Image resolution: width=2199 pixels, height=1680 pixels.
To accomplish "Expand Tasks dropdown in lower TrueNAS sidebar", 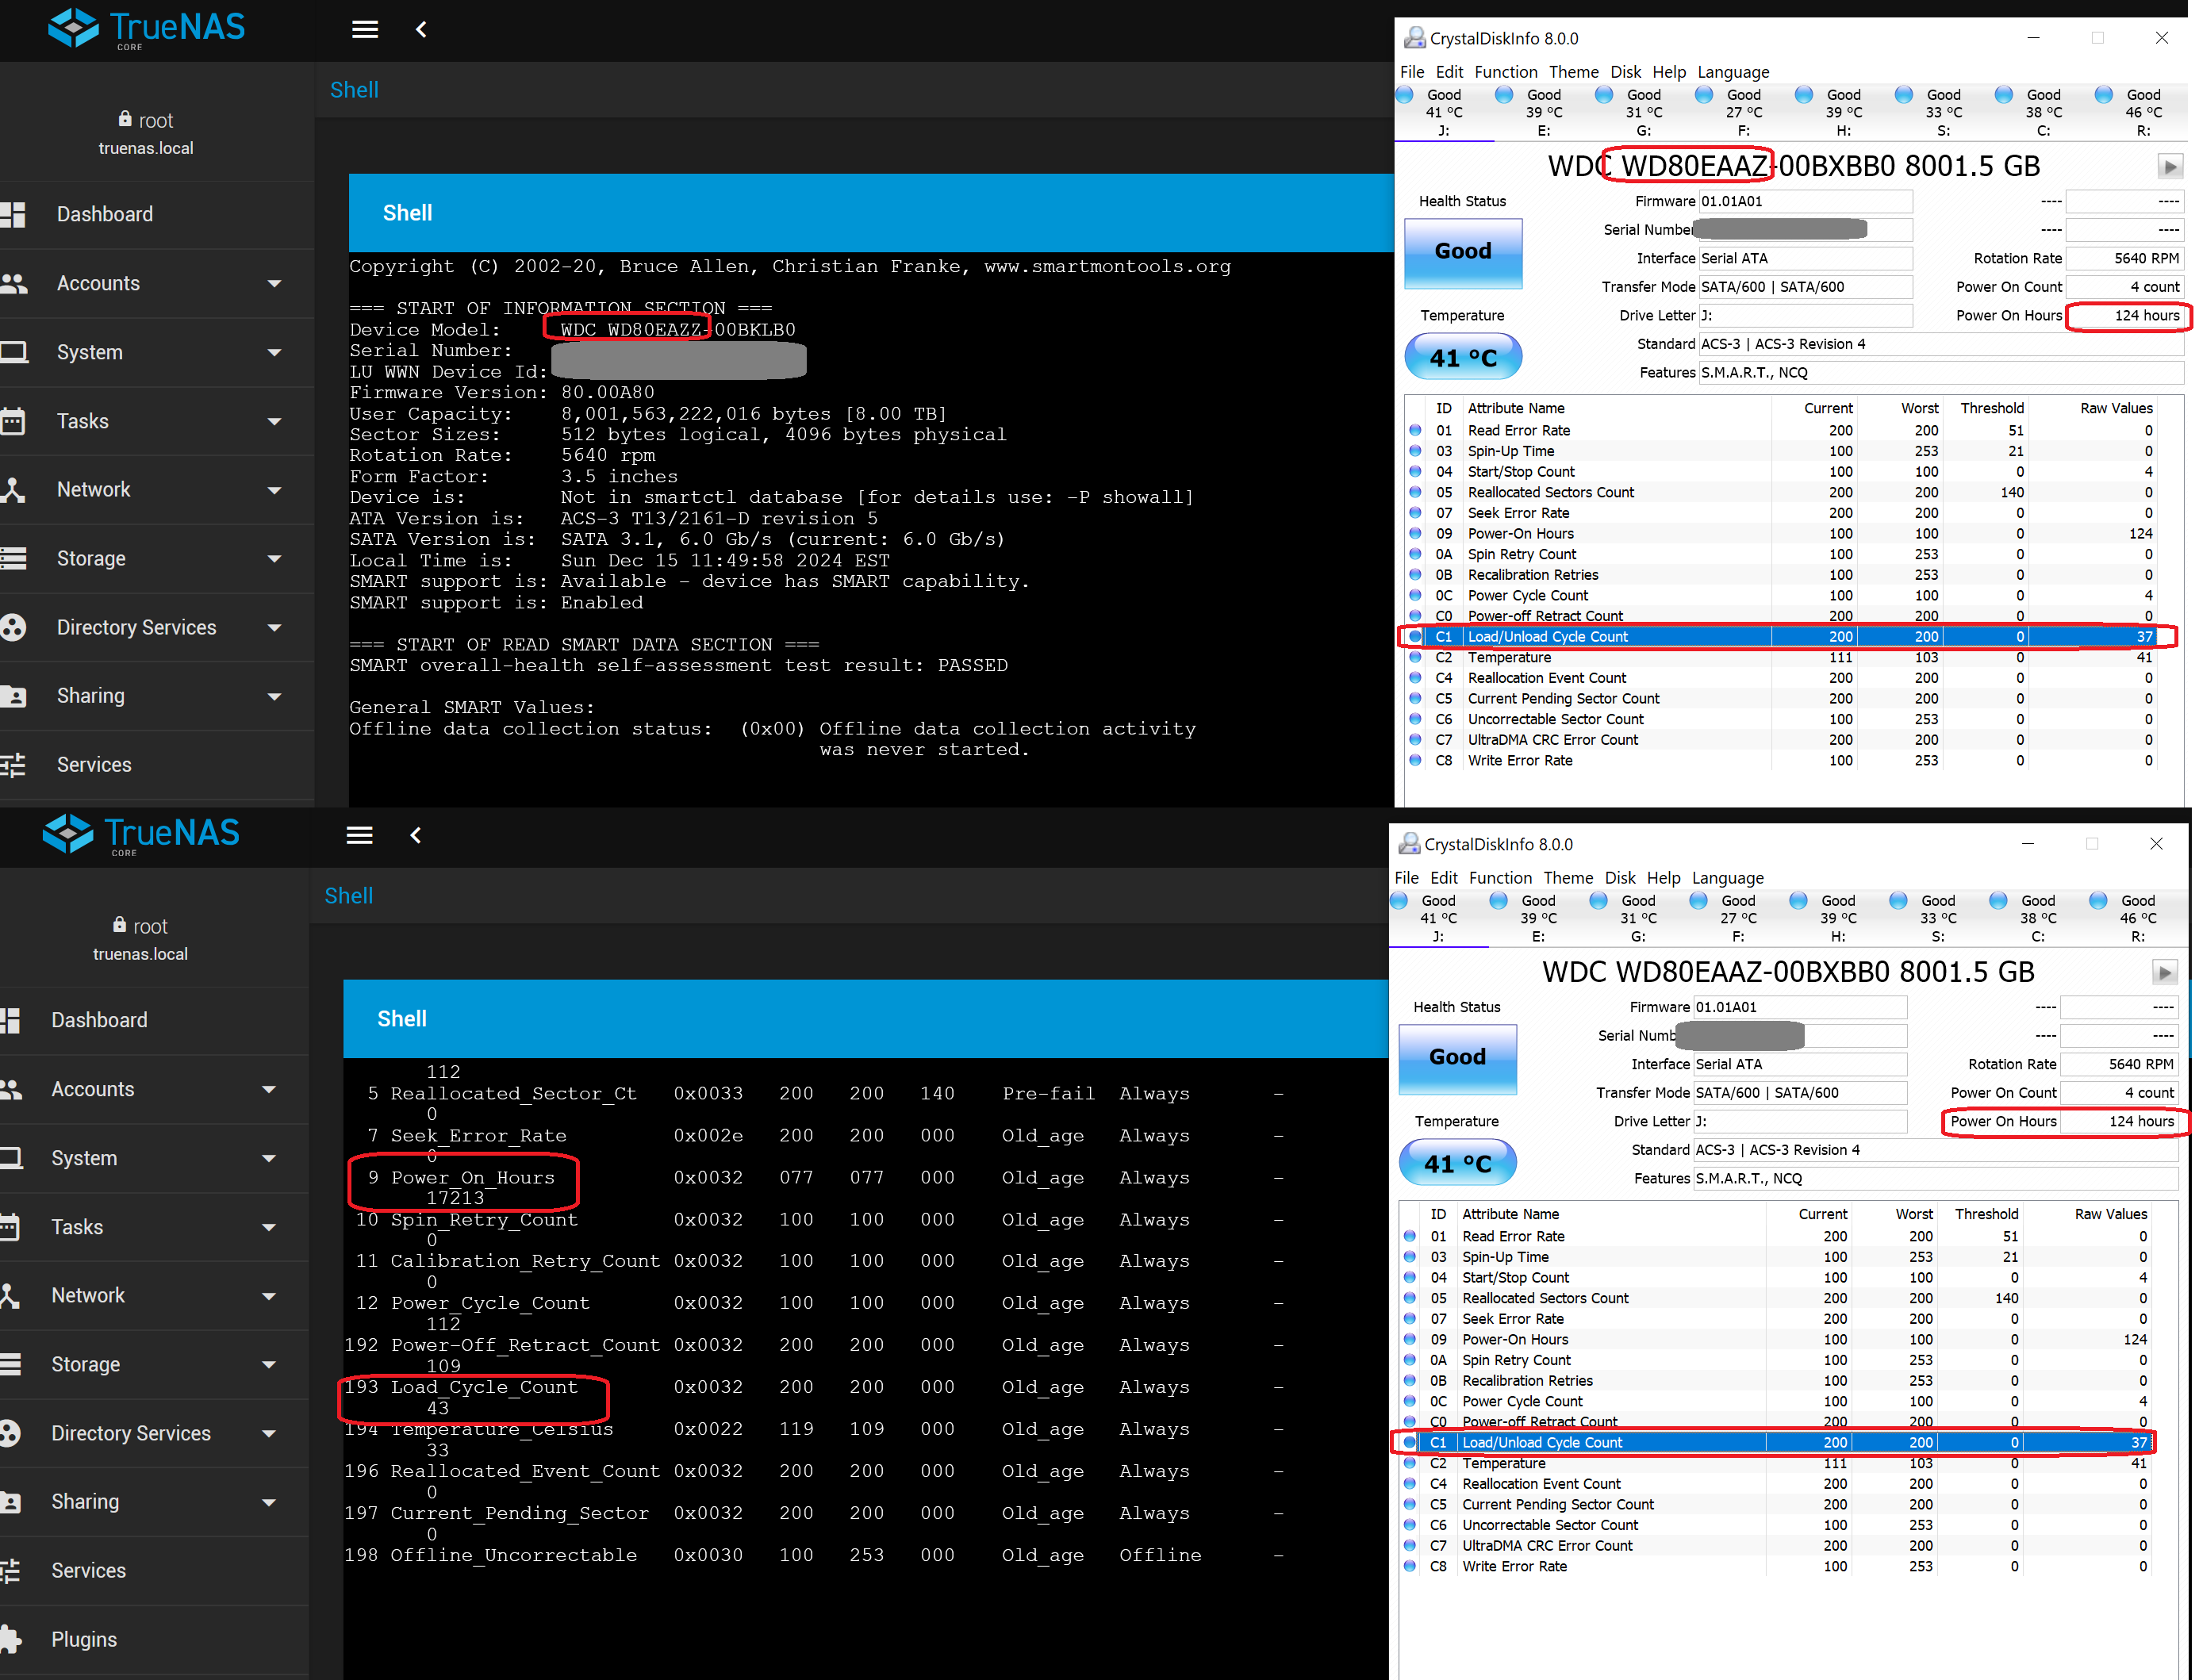I will 269,1228.
